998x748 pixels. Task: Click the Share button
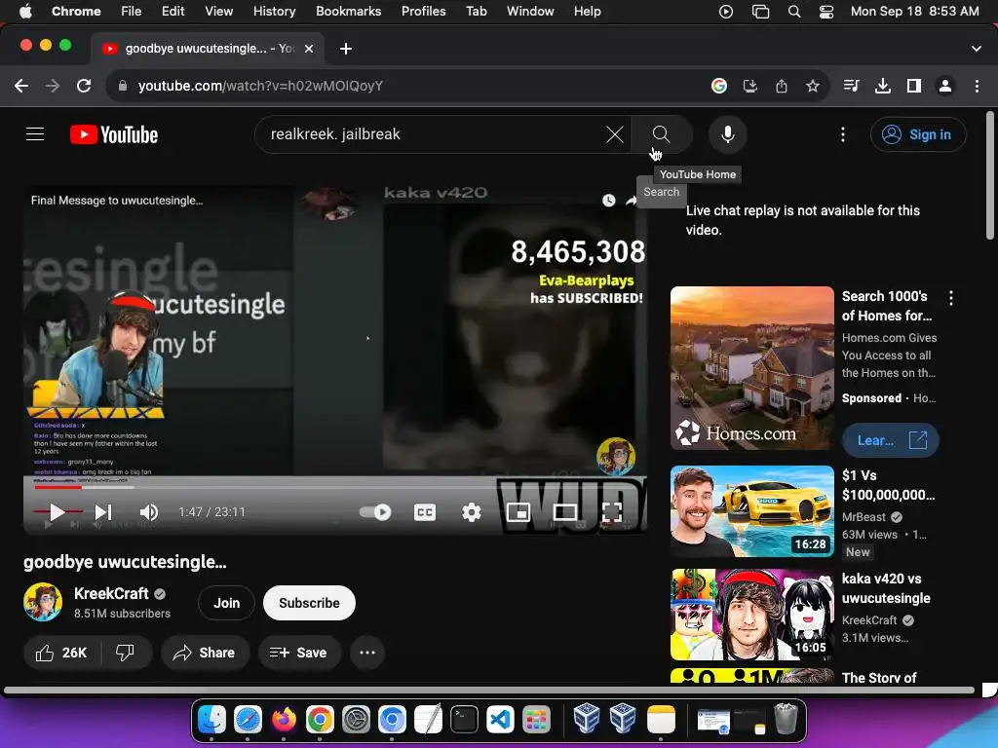point(205,653)
